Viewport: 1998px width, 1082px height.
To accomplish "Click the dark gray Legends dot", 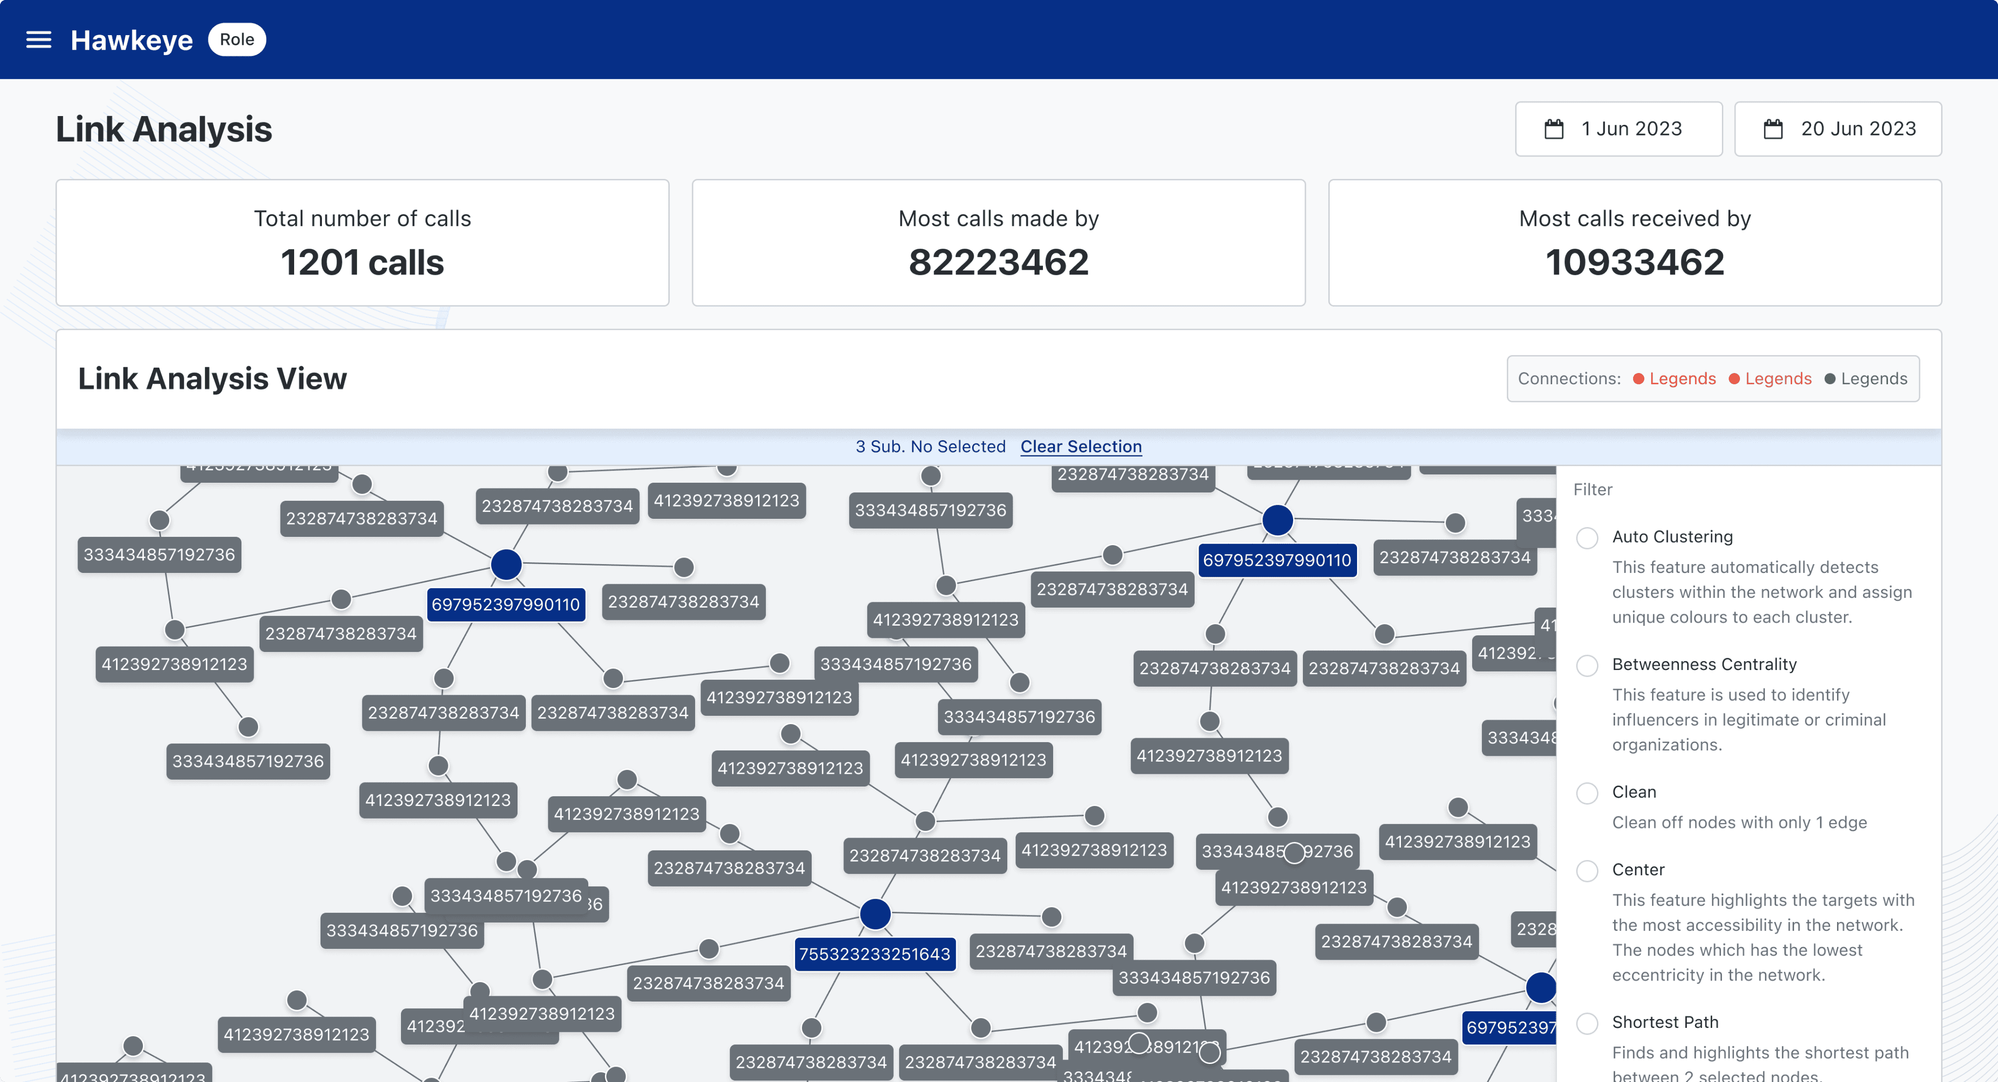I will click(x=1830, y=379).
